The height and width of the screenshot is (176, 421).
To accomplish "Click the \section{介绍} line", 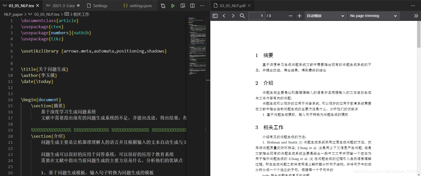I will pos(48,136).
